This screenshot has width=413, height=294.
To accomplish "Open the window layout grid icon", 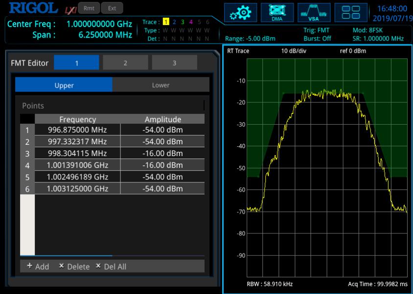I will [351, 13].
